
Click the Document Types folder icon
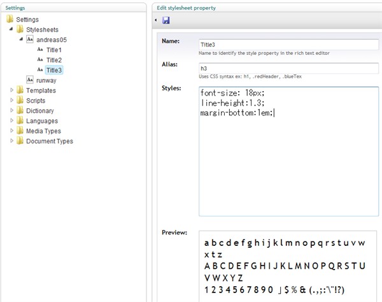click(x=20, y=141)
